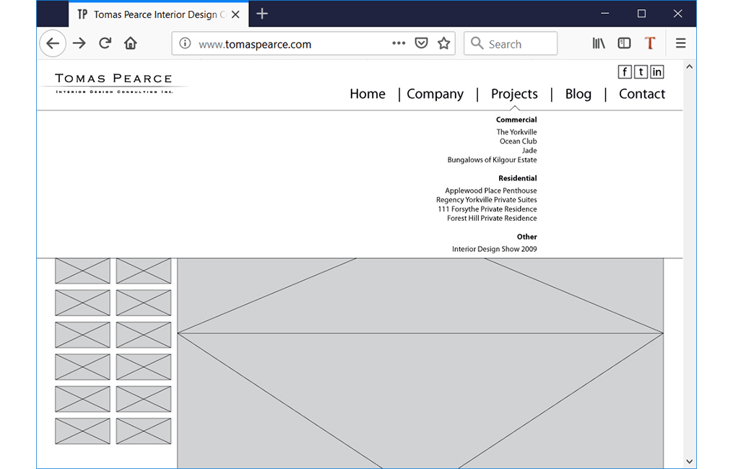Maximize the browser window
Screen dimensions: 733x469
click(641, 14)
